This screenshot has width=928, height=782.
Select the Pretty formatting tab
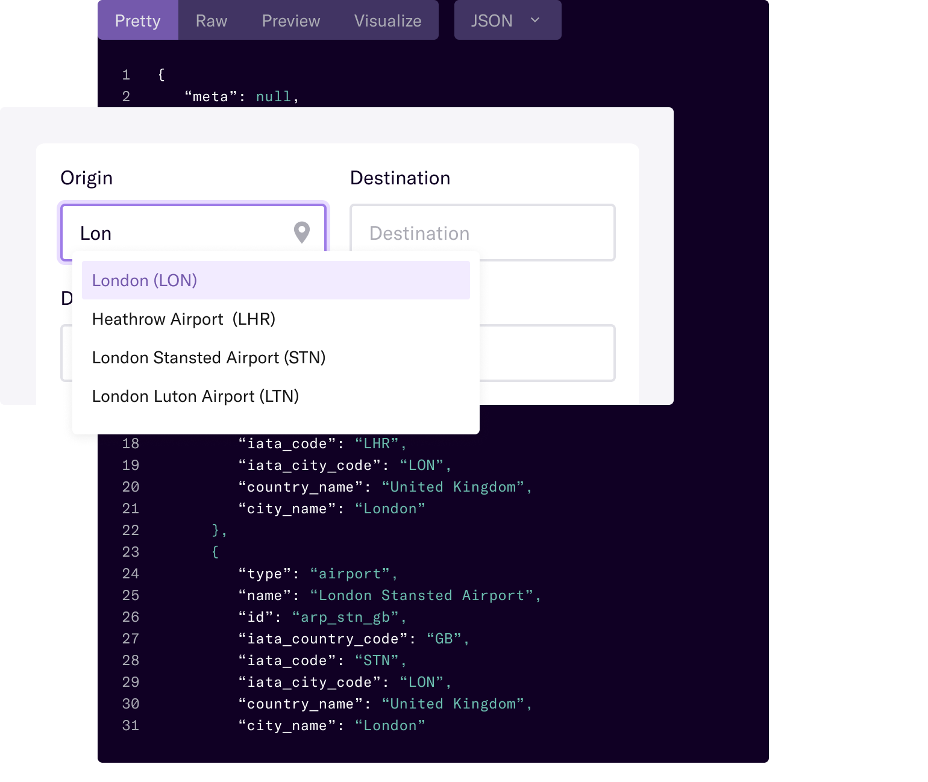pyautogui.click(x=137, y=20)
